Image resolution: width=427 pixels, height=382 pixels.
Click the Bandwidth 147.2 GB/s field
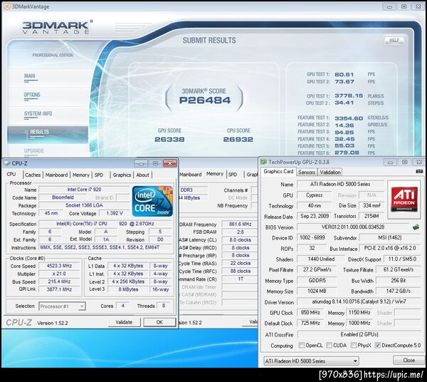click(x=398, y=291)
